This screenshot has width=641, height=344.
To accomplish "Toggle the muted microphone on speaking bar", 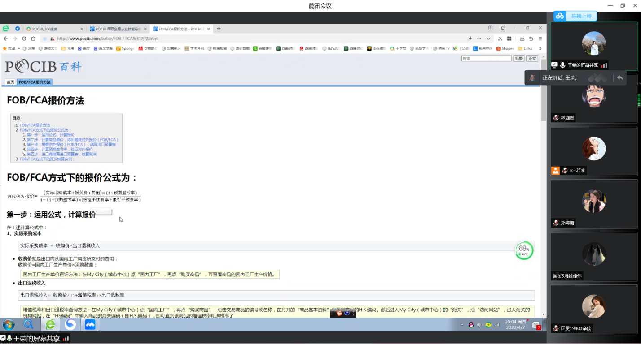I will click(531, 77).
